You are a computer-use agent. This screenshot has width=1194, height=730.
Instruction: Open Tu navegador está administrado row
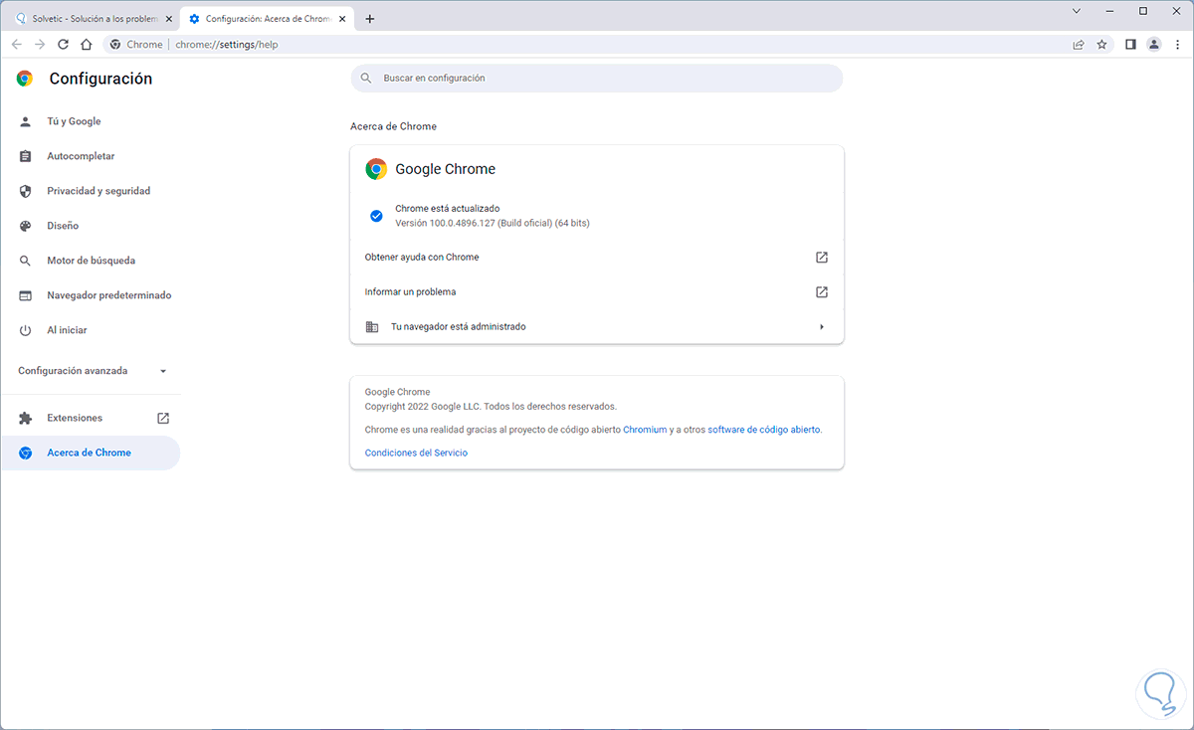(597, 327)
